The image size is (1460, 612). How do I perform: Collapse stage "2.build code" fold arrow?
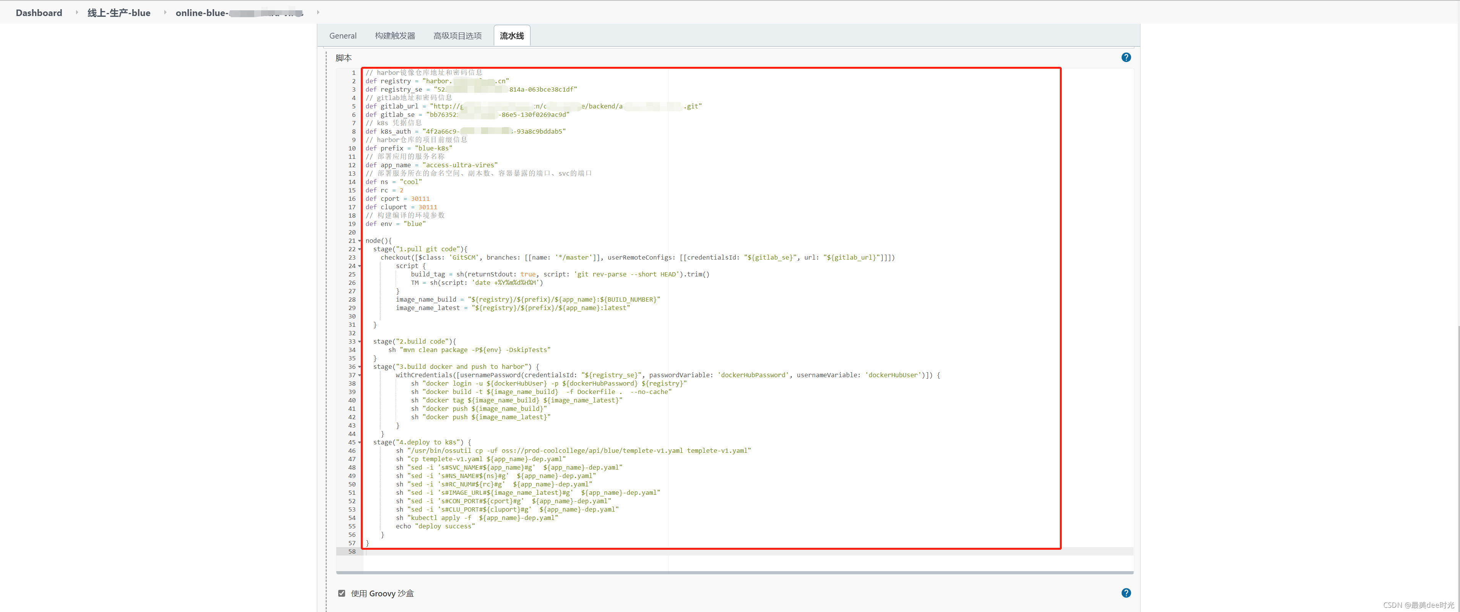pyautogui.click(x=360, y=342)
